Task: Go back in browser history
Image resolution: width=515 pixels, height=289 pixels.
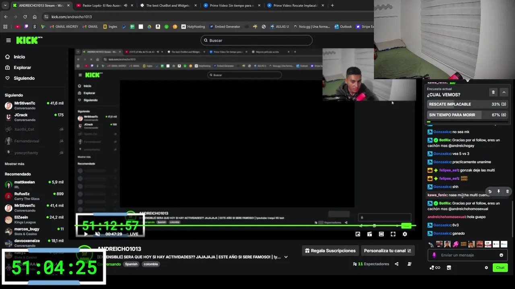Action: coord(6,17)
